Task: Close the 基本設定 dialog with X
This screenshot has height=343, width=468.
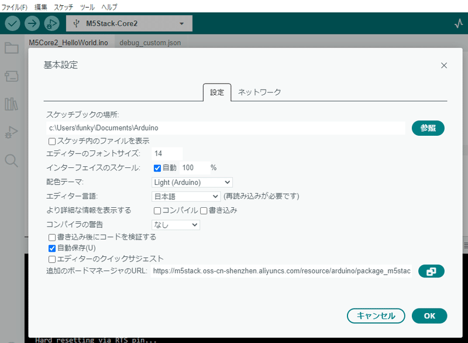Action: tap(444, 66)
